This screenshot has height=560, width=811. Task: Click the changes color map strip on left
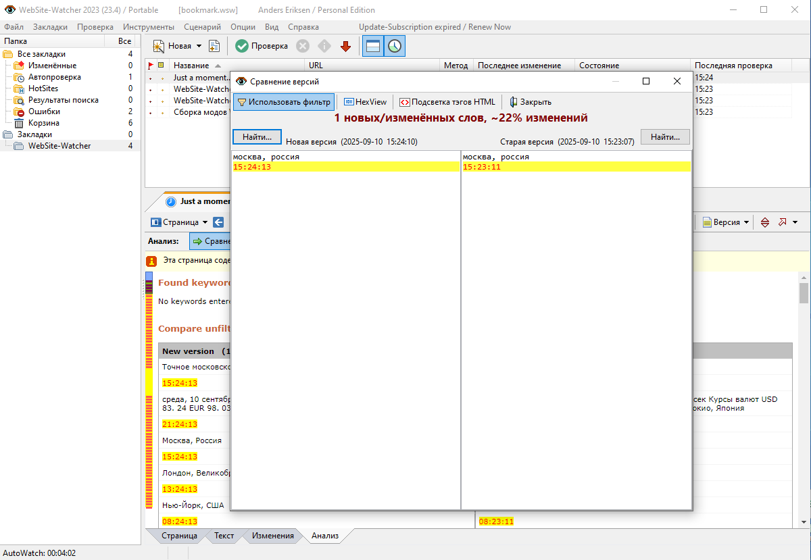pos(149,392)
